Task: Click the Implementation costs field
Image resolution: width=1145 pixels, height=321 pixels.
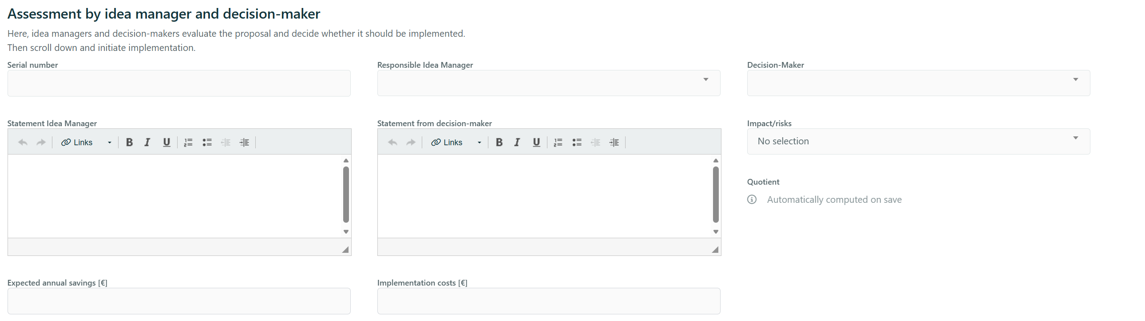Action: [x=548, y=301]
